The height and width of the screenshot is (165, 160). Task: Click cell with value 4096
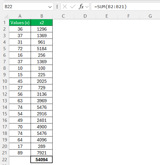42,140
